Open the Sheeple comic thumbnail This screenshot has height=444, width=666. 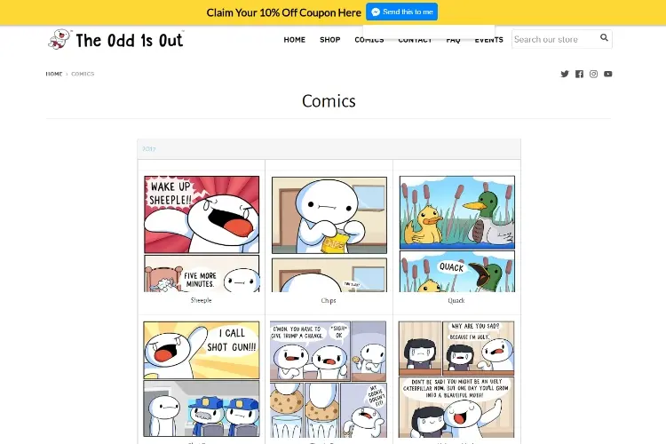tap(202, 234)
